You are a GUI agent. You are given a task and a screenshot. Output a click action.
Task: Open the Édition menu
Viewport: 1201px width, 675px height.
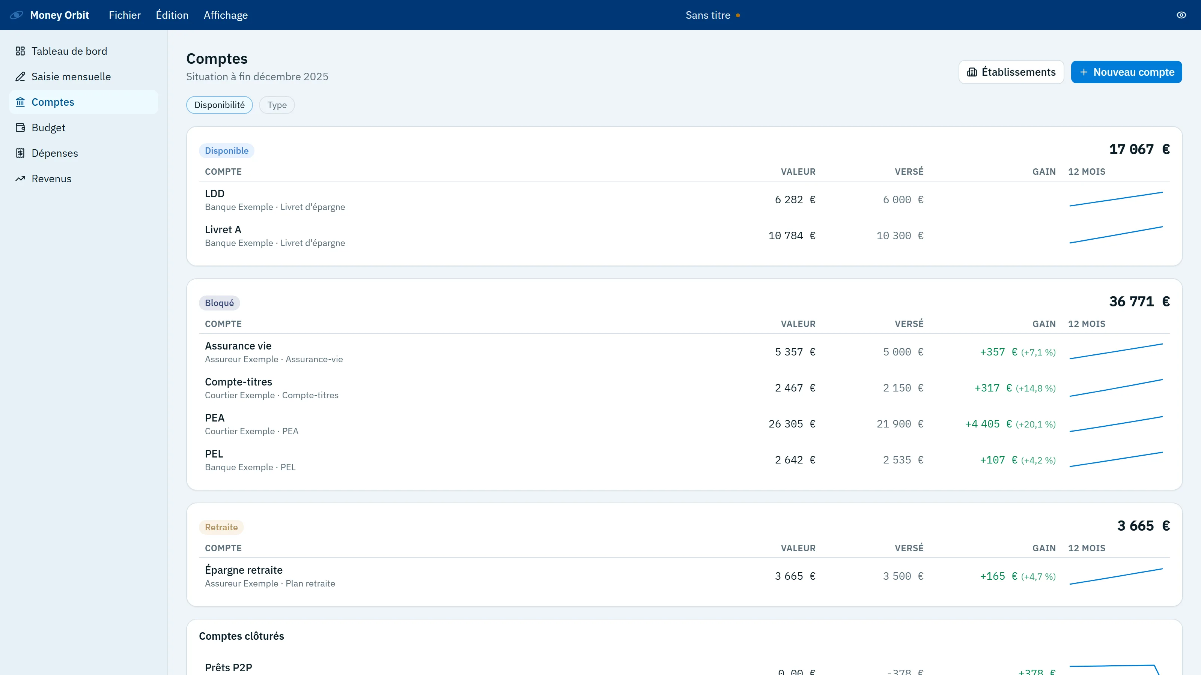click(x=172, y=15)
